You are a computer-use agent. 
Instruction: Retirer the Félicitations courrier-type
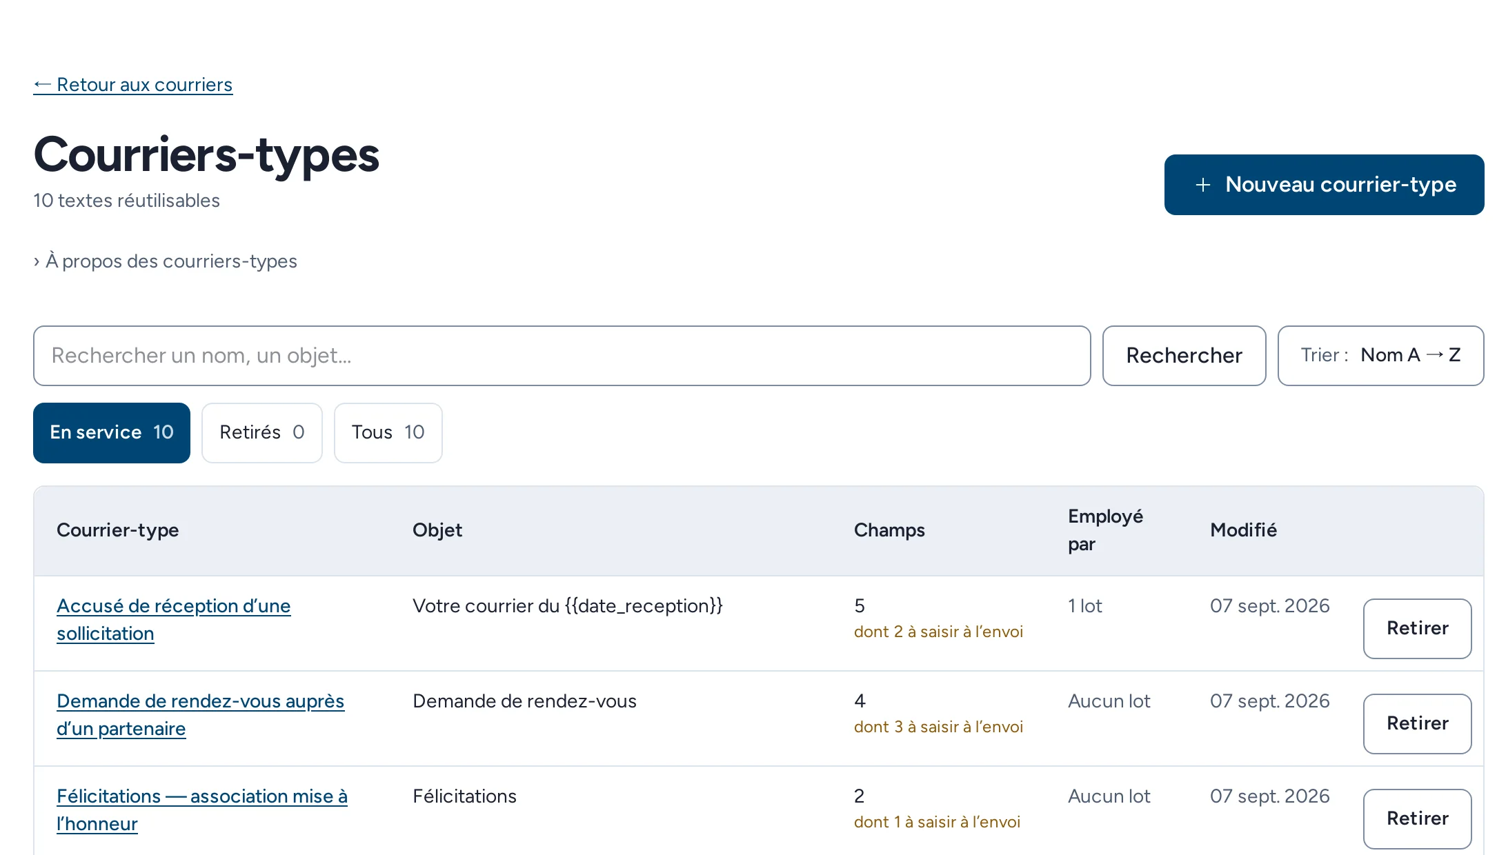click(1417, 819)
